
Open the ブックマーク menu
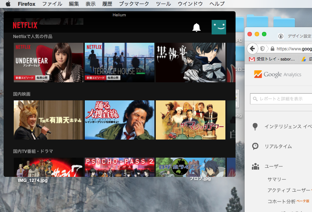click(134, 4)
